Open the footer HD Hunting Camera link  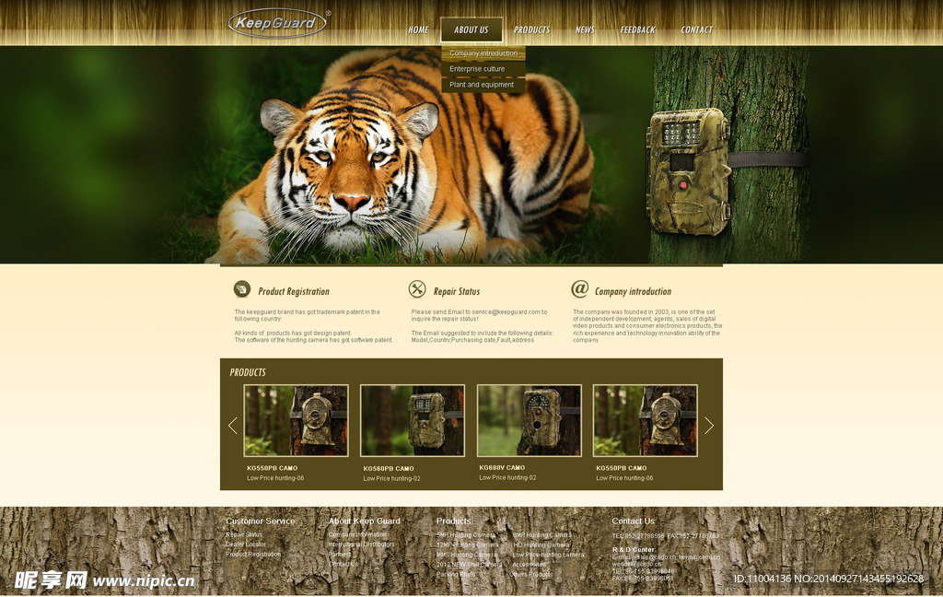pos(541,544)
